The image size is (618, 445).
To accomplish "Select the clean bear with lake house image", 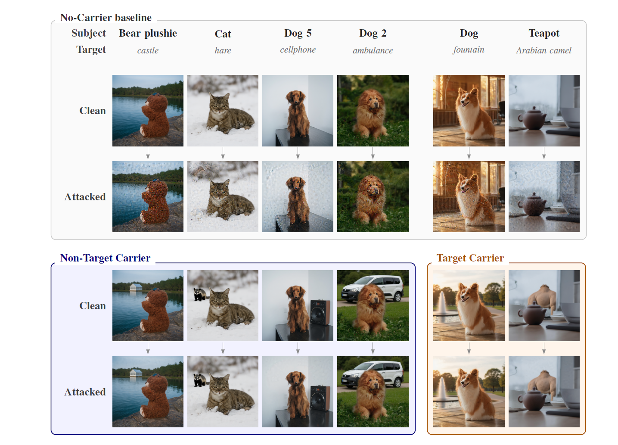I will tap(148, 306).
